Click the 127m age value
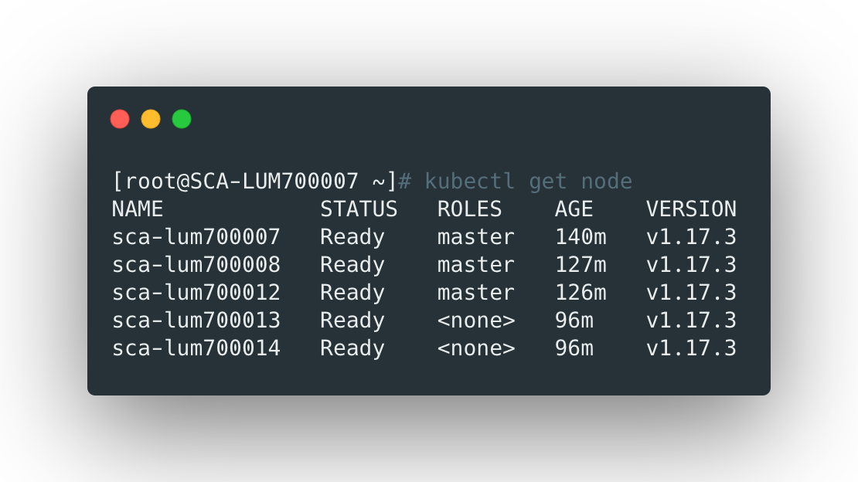The image size is (858, 482). pyautogui.click(x=581, y=265)
